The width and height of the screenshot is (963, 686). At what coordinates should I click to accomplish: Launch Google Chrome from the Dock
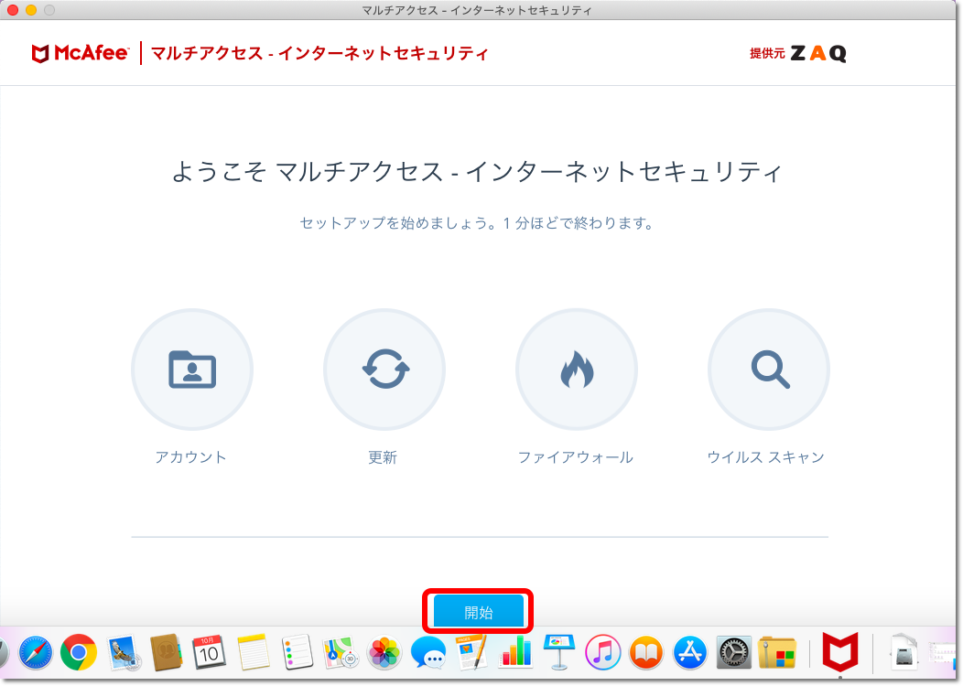coord(79,652)
